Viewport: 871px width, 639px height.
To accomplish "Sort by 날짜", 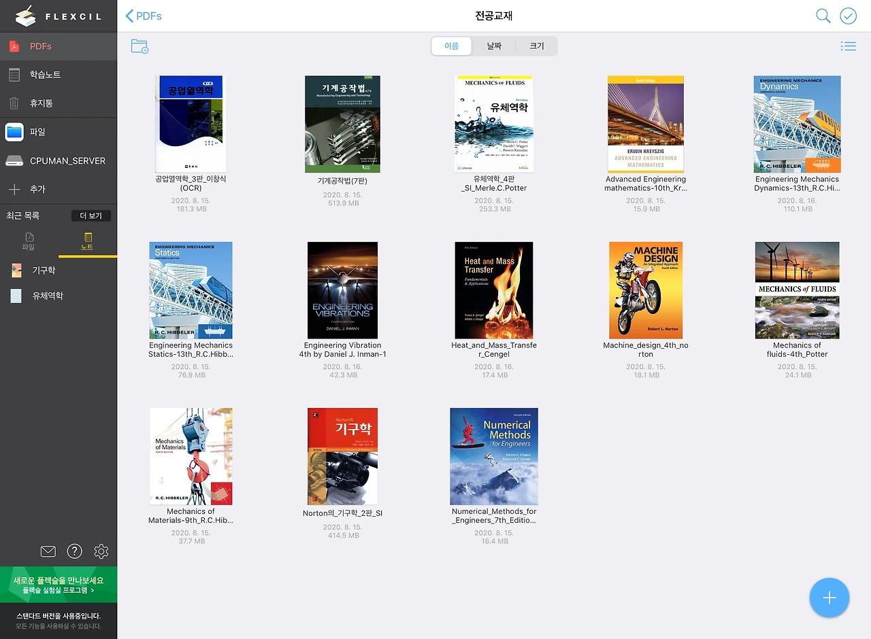I will coord(494,46).
